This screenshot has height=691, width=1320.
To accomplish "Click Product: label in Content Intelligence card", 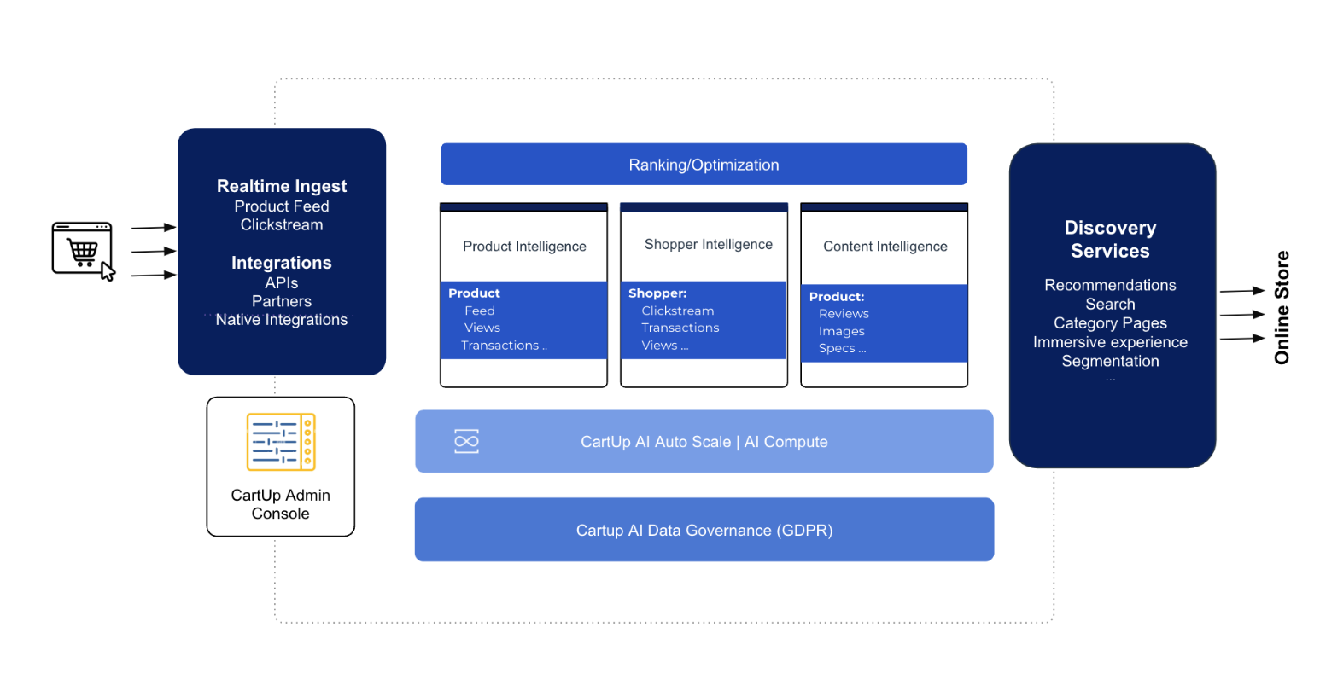I will [x=837, y=297].
